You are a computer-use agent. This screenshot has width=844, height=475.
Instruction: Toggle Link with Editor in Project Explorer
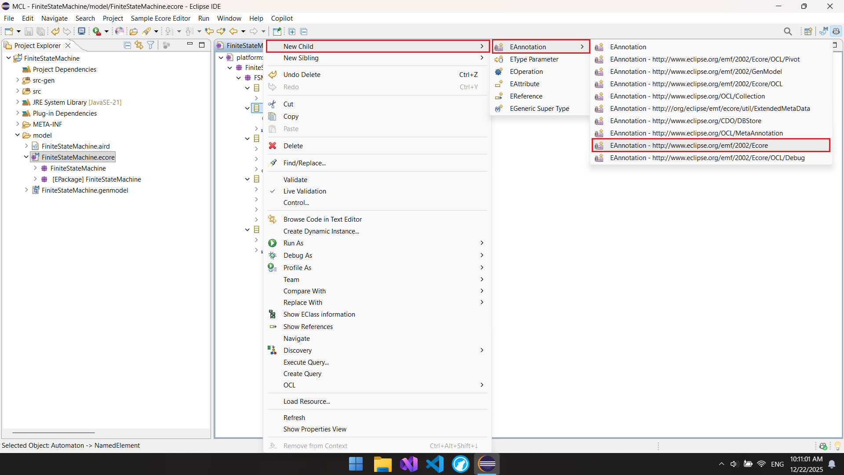(x=139, y=45)
